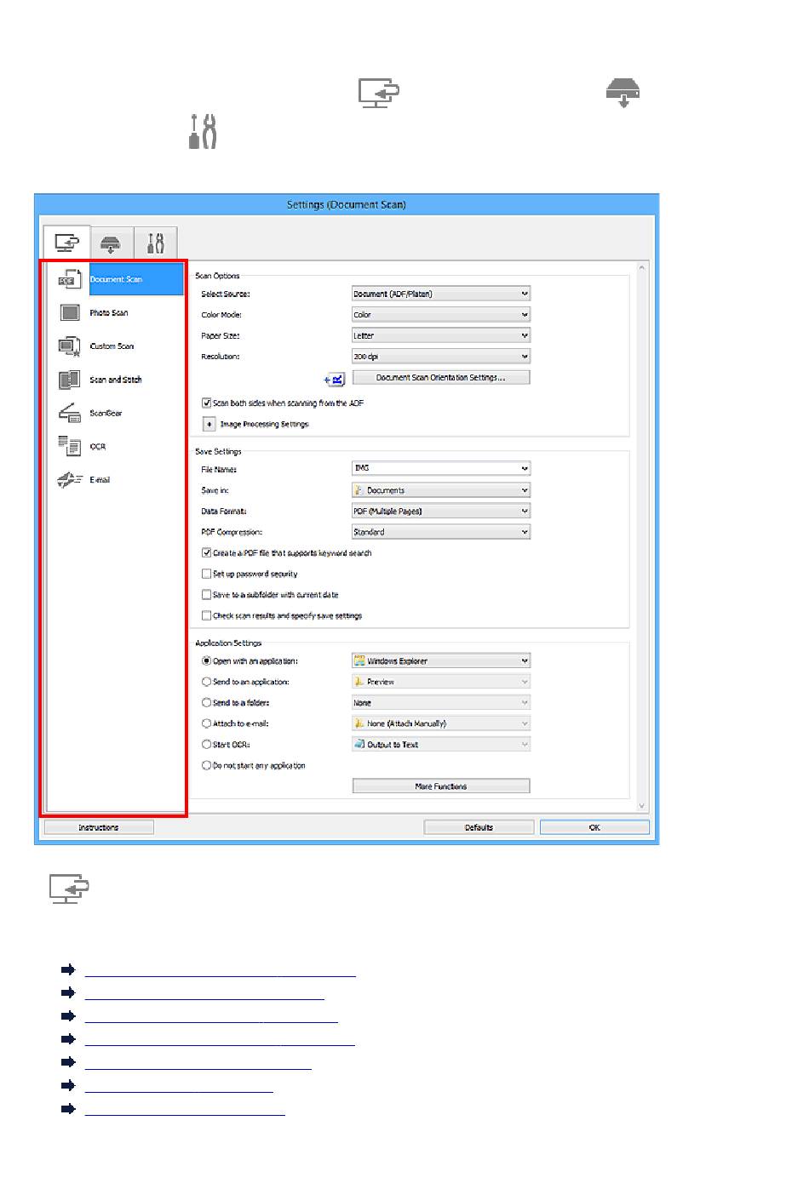The height and width of the screenshot is (1189, 809).
Task: Click the OCR icon in sidebar
Action: (70, 446)
